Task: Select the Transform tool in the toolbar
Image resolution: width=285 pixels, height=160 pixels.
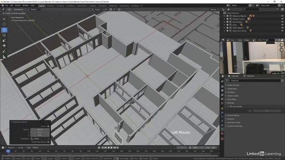Action: (x=4, y=46)
